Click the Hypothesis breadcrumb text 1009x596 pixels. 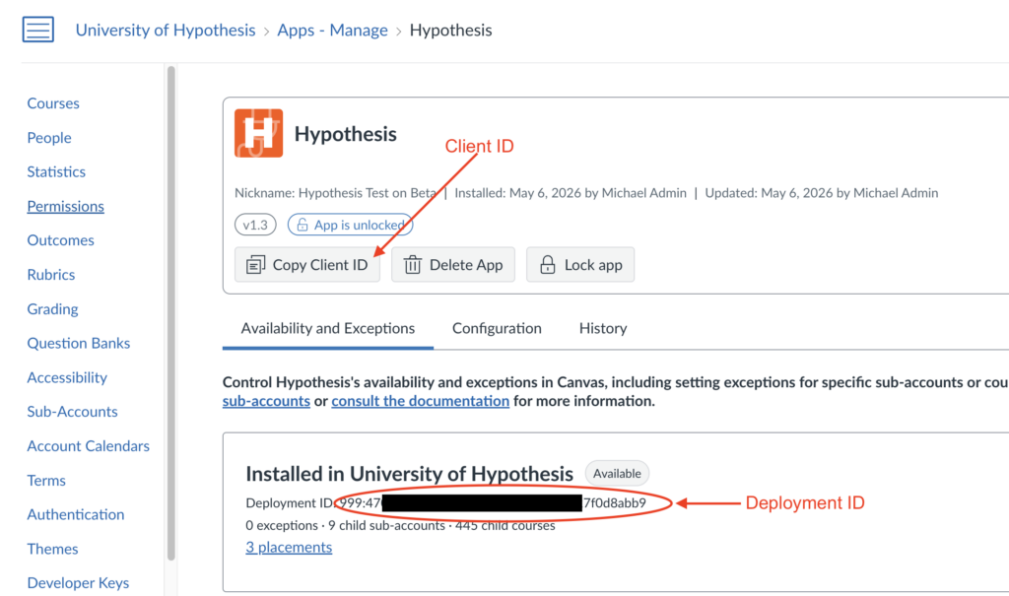pos(450,31)
